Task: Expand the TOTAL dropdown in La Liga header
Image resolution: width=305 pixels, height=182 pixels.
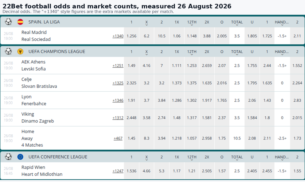Action: pos(237,25)
